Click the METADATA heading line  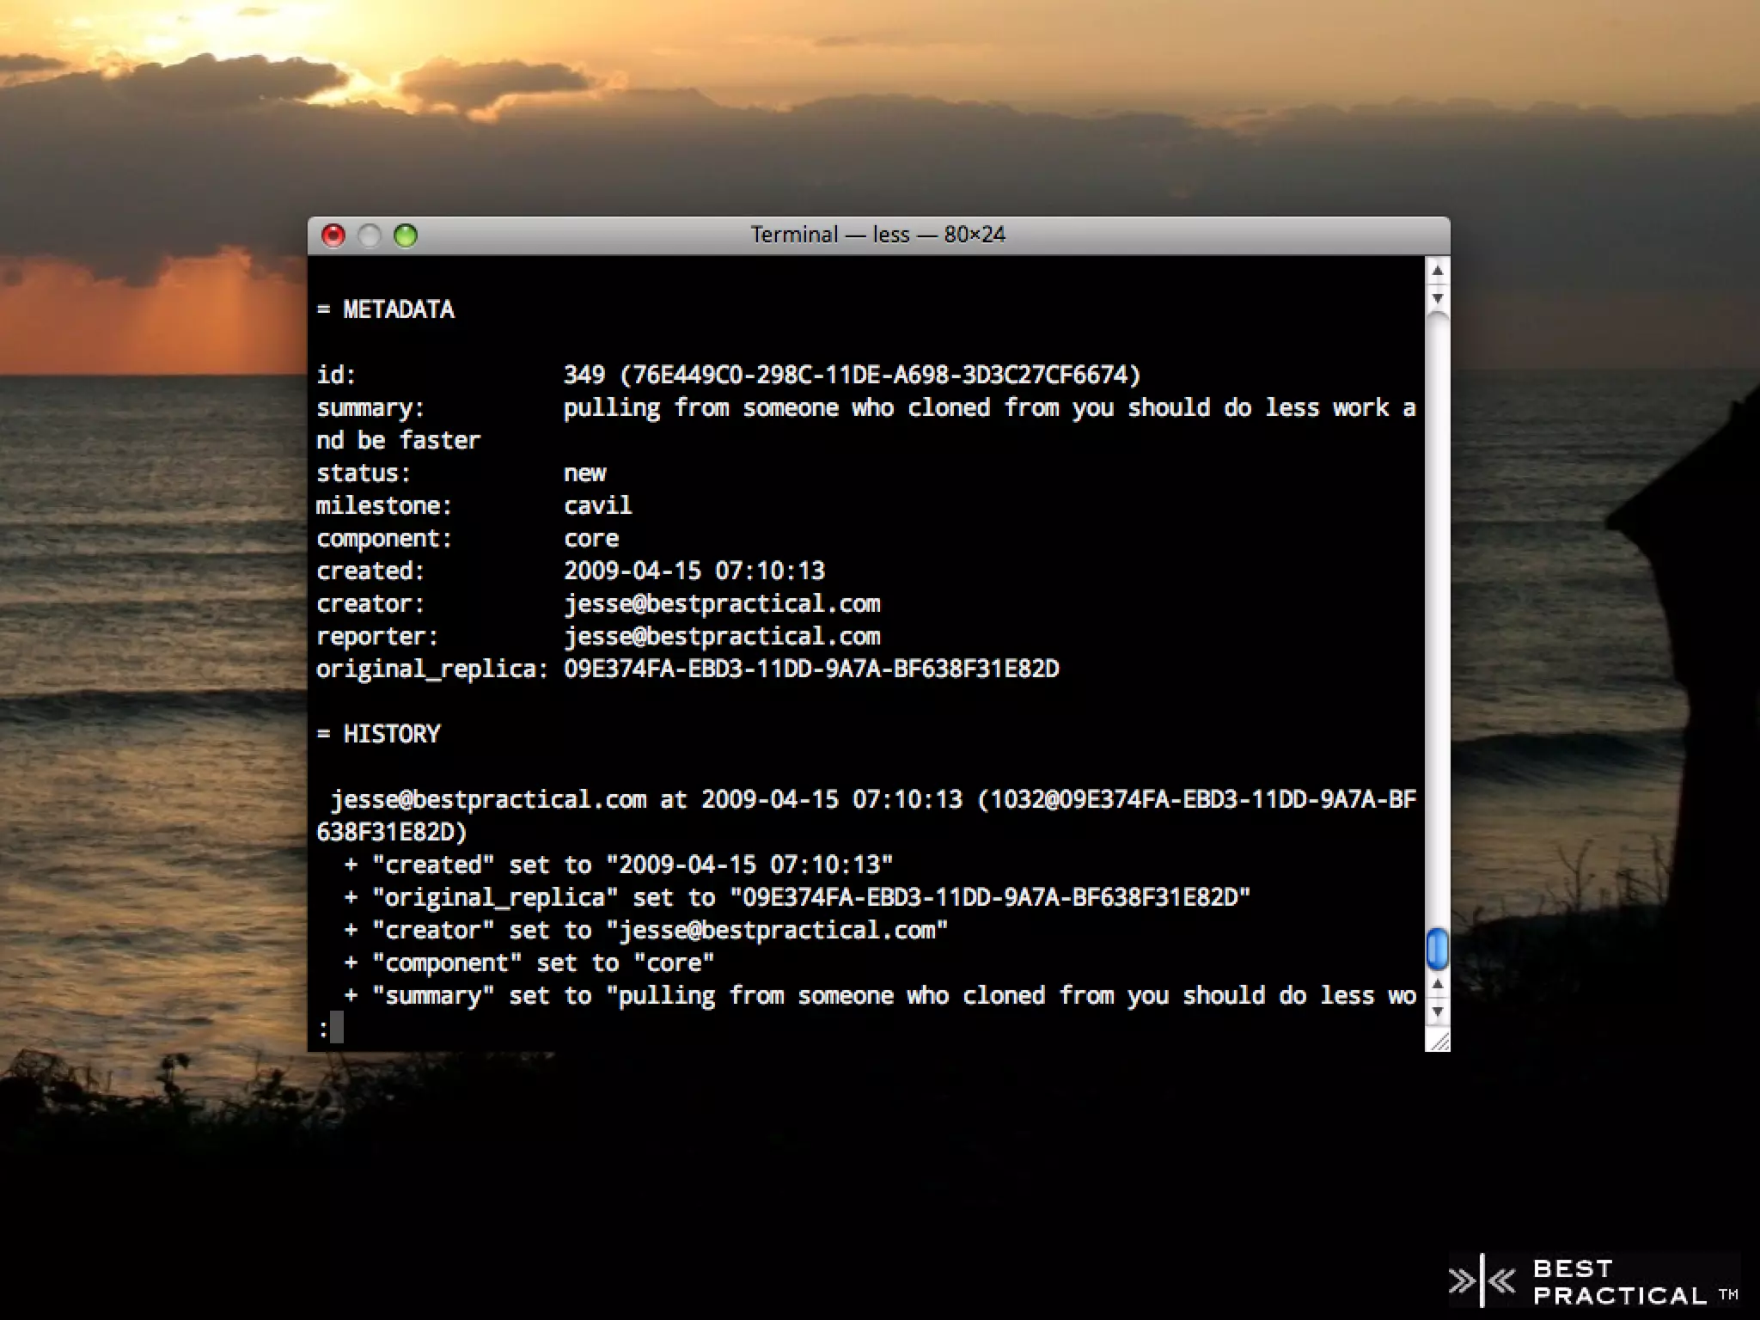pos(386,309)
